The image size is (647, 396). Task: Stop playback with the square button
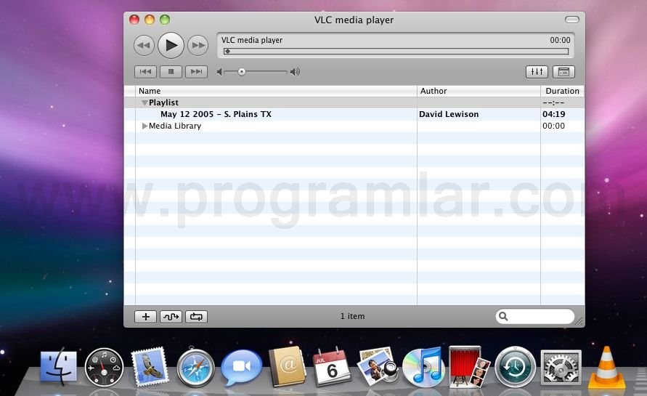[171, 72]
